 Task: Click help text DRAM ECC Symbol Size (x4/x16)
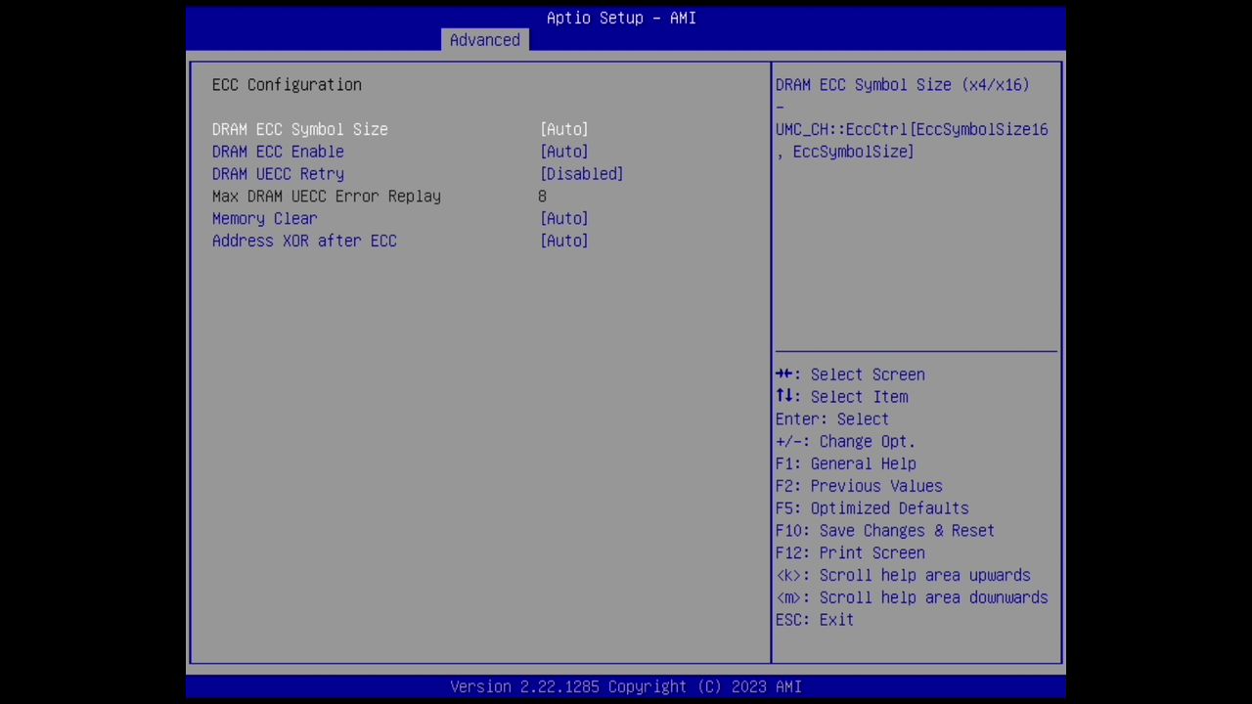coord(903,85)
